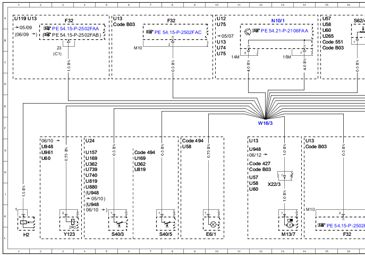Click the "05/07" date text
The image size is (365, 255).
click(x=227, y=36)
